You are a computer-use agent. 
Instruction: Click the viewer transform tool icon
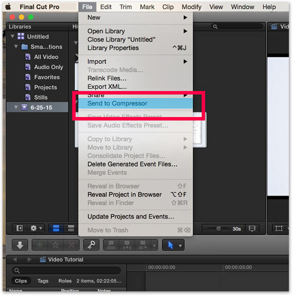pos(279,229)
